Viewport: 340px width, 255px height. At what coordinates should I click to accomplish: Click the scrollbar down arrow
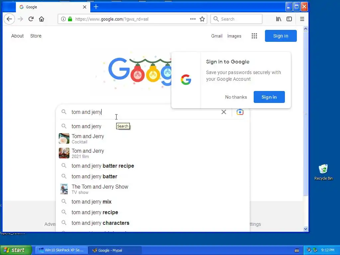[x=305, y=229]
